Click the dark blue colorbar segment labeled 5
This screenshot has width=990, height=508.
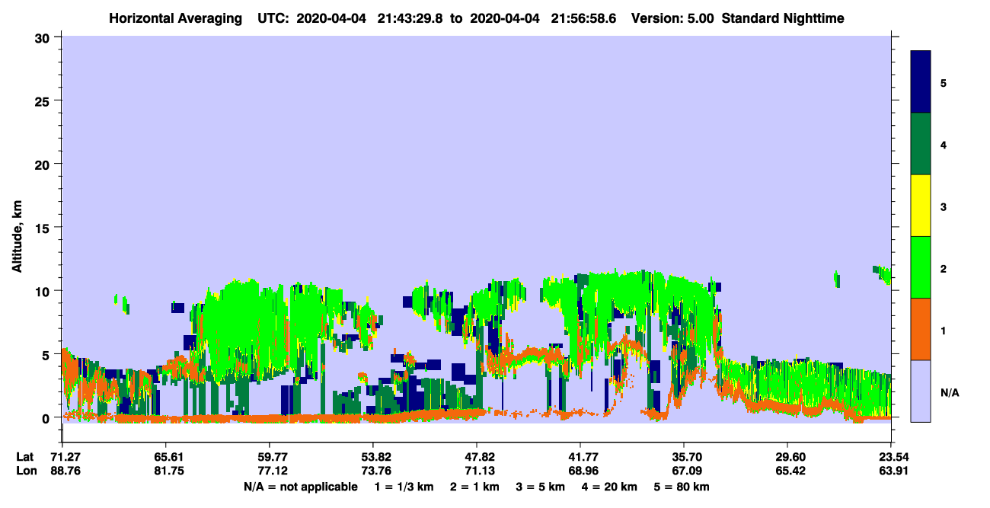(x=921, y=81)
